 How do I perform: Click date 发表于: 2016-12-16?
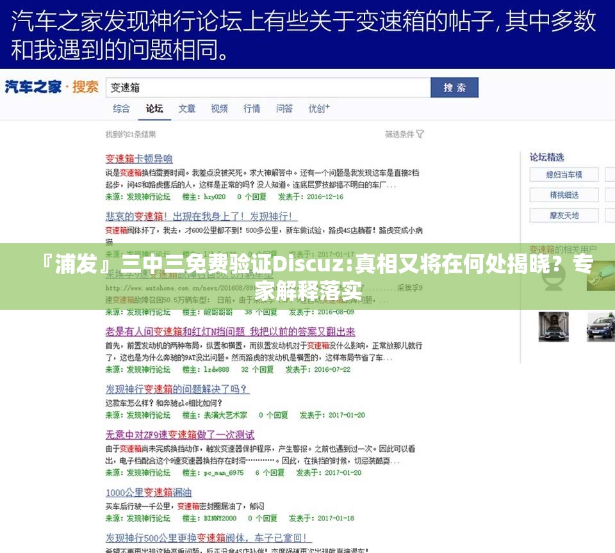[311, 196]
